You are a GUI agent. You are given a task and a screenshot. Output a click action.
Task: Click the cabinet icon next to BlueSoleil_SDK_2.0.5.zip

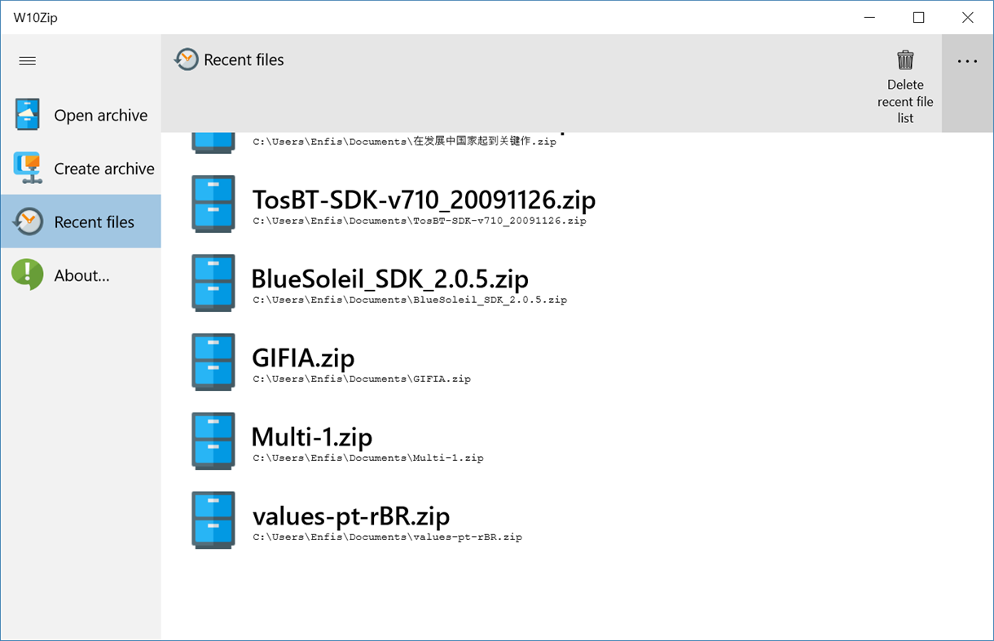[213, 283]
